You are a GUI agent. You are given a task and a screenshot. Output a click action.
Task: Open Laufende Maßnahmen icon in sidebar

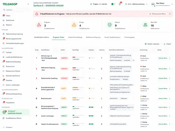pos(3,57)
